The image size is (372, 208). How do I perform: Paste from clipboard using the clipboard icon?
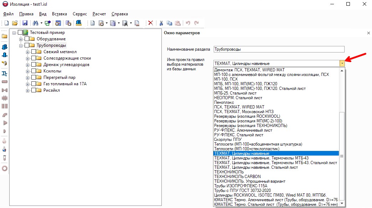point(178,23)
